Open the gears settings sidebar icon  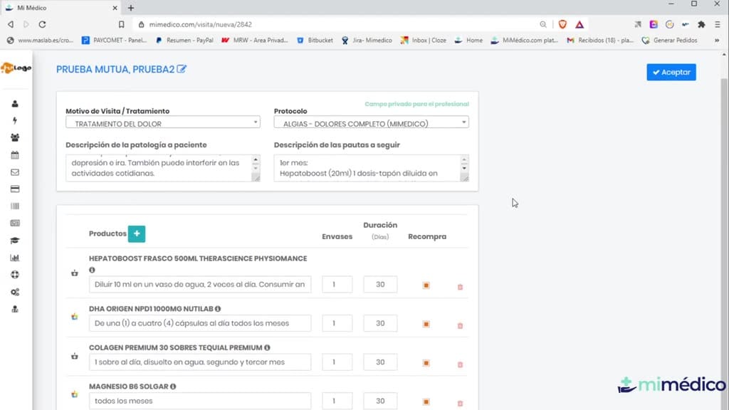pyautogui.click(x=15, y=292)
